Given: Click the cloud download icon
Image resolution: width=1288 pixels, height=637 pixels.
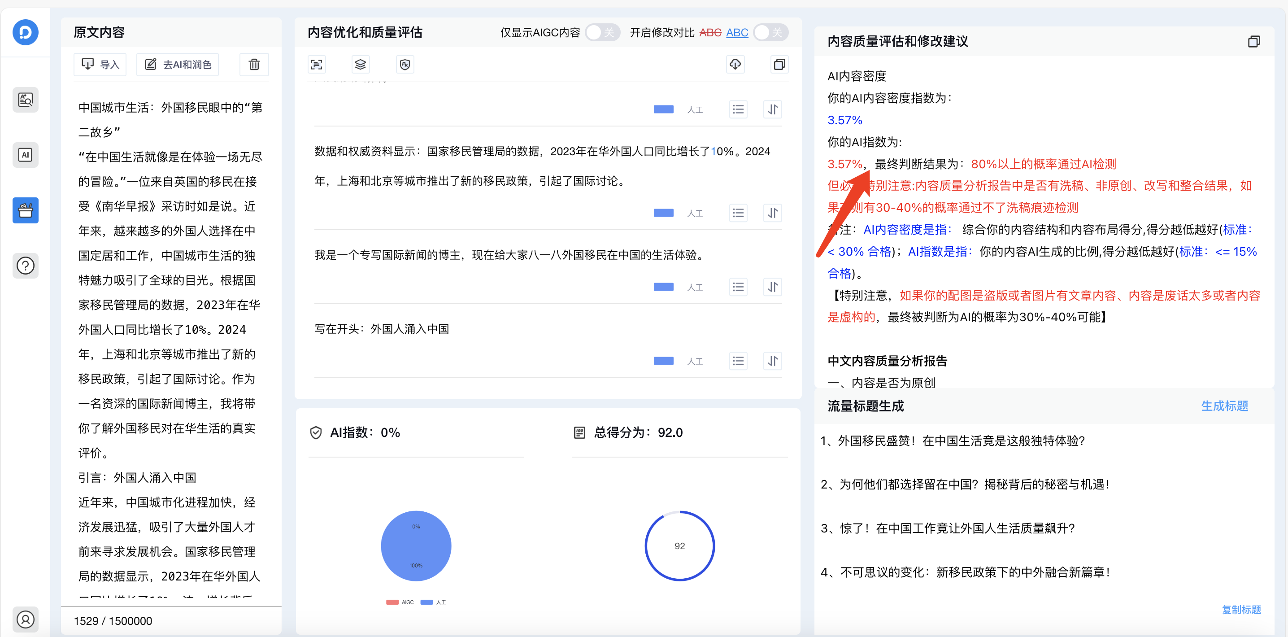Looking at the screenshot, I should (x=735, y=65).
